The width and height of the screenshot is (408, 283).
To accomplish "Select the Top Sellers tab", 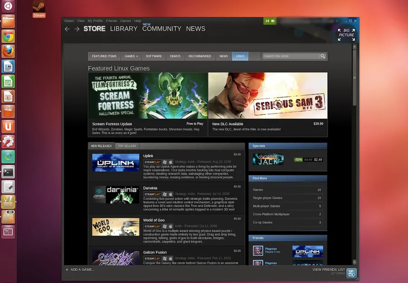I will click(x=127, y=146).
